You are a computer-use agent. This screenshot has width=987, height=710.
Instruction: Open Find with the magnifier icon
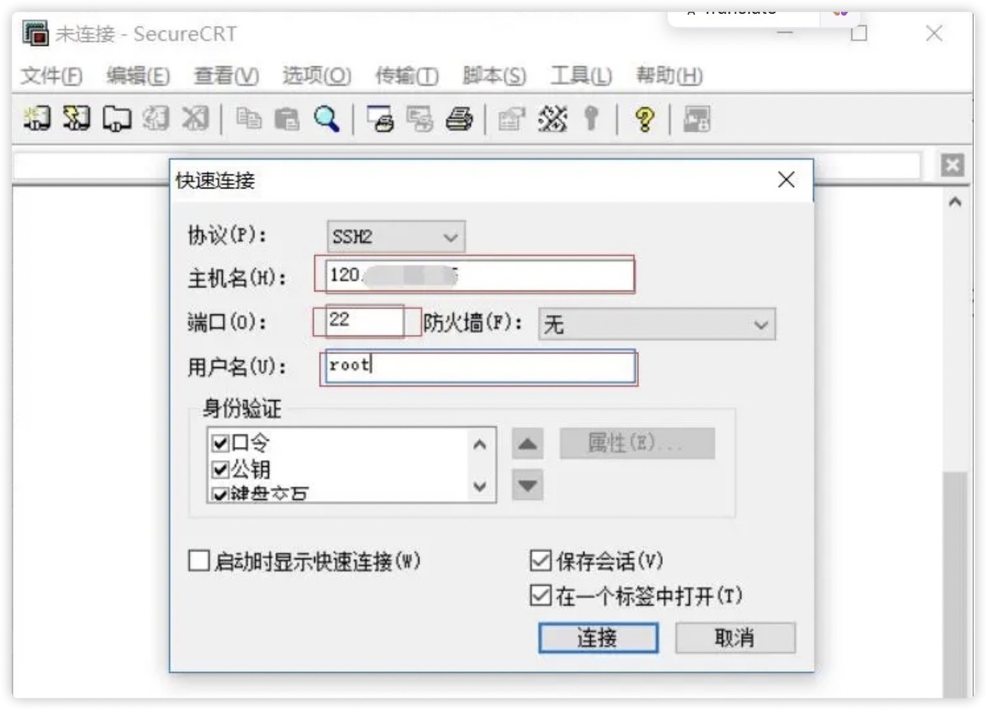[327, 119]
